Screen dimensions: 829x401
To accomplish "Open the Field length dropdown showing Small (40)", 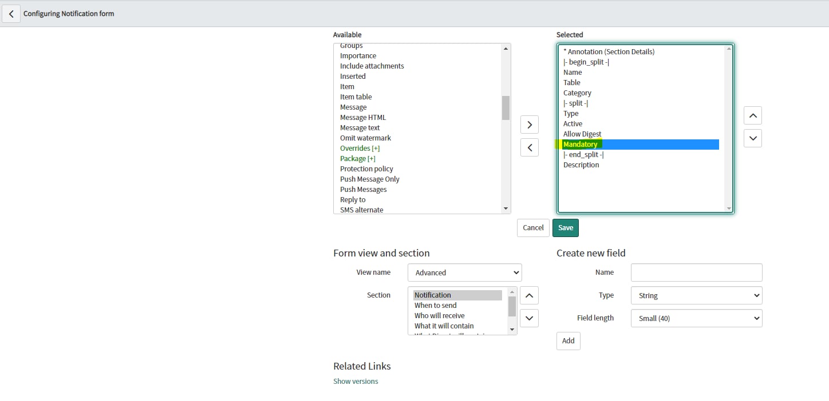I will pos(696,318).
